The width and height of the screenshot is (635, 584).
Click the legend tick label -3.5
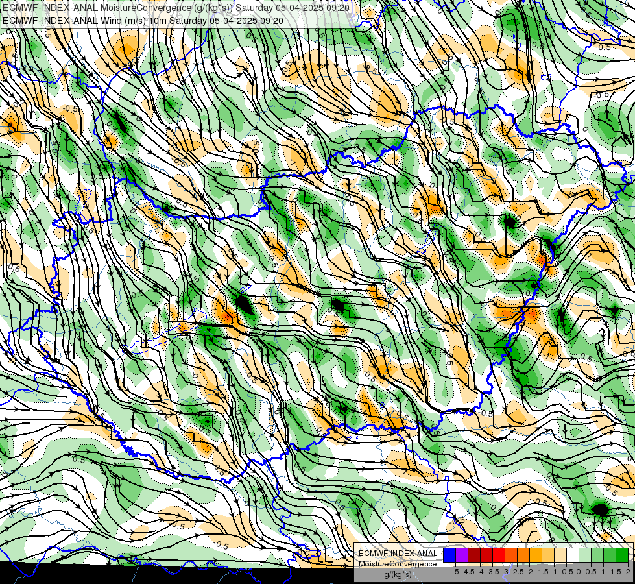tap(494, 572)
